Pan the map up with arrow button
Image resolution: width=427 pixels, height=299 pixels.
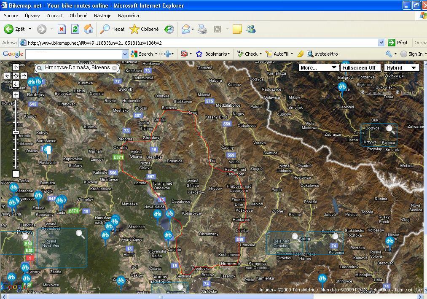tap(16, 67)
